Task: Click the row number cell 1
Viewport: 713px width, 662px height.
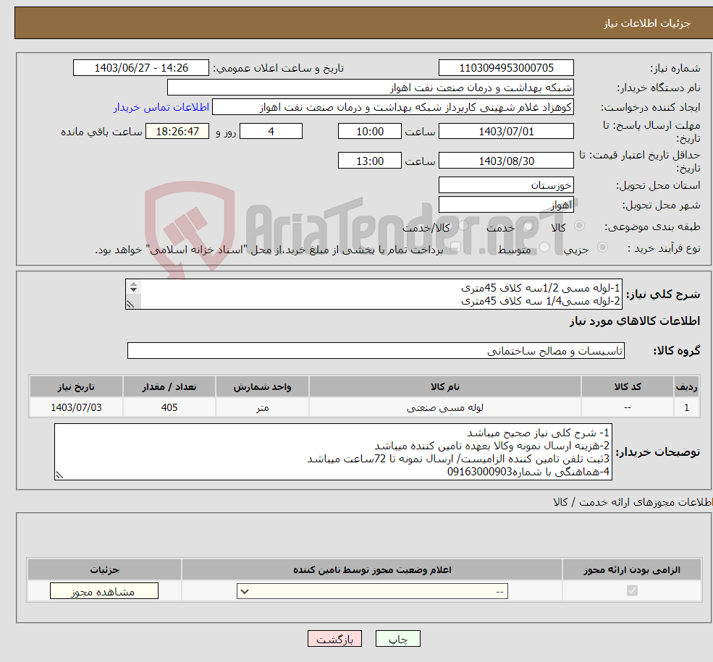Action: point(687,407)
